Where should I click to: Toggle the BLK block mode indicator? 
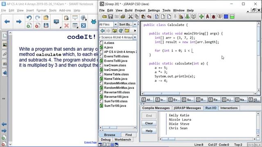[x=257, y=145]
